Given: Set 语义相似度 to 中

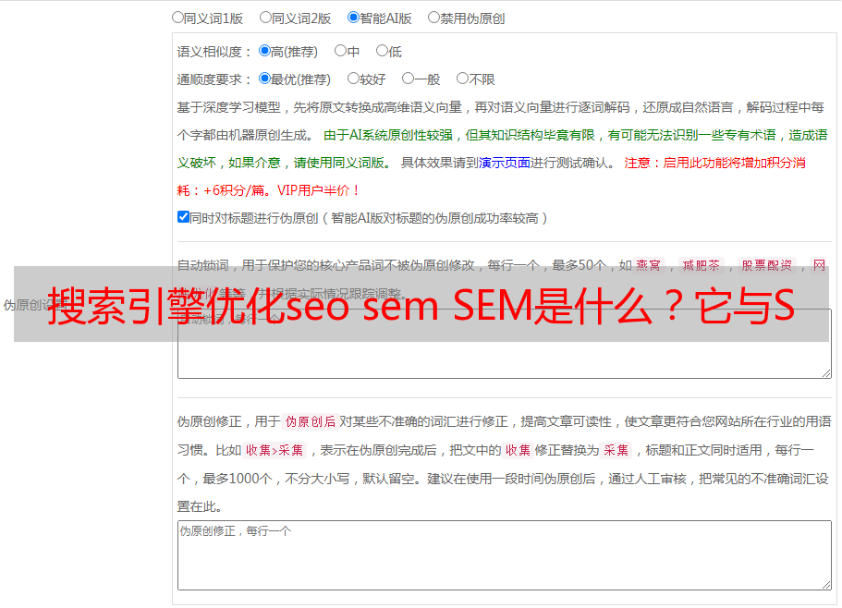Looking at the screenshot, I should tap(340, 51).
